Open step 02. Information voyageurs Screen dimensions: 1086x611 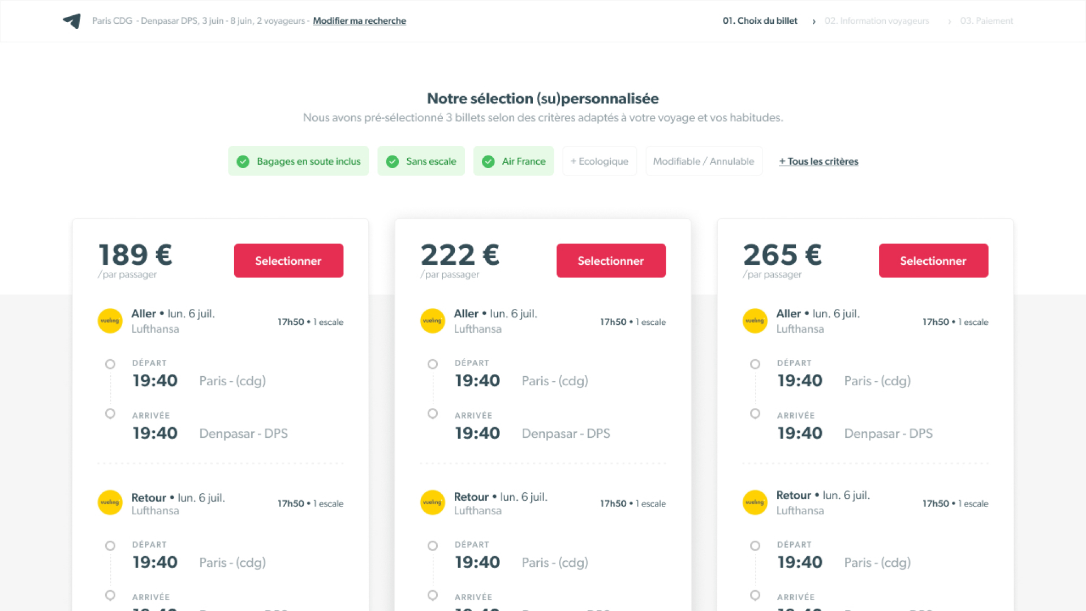click(877, 21)
